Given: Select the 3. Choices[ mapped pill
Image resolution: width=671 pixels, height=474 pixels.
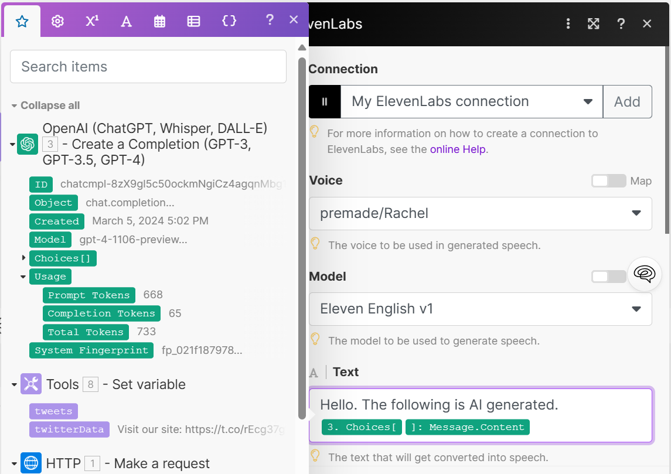Looking at the screenshot, I should tap(362, 427).
